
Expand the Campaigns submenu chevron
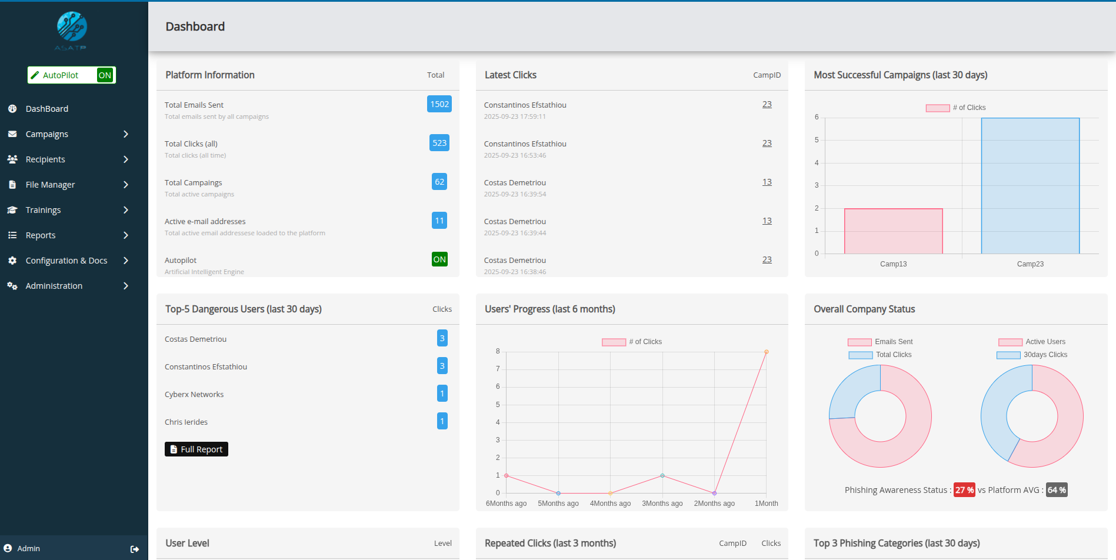tap(126, 134)
